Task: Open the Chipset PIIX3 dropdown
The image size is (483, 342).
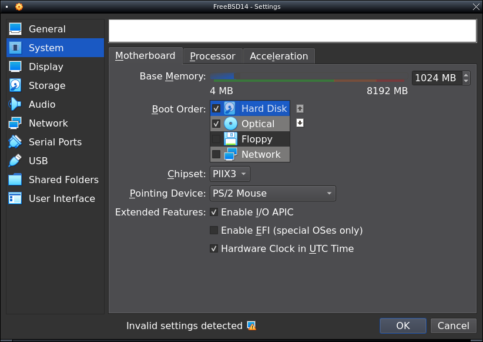Action: point(230,174)
